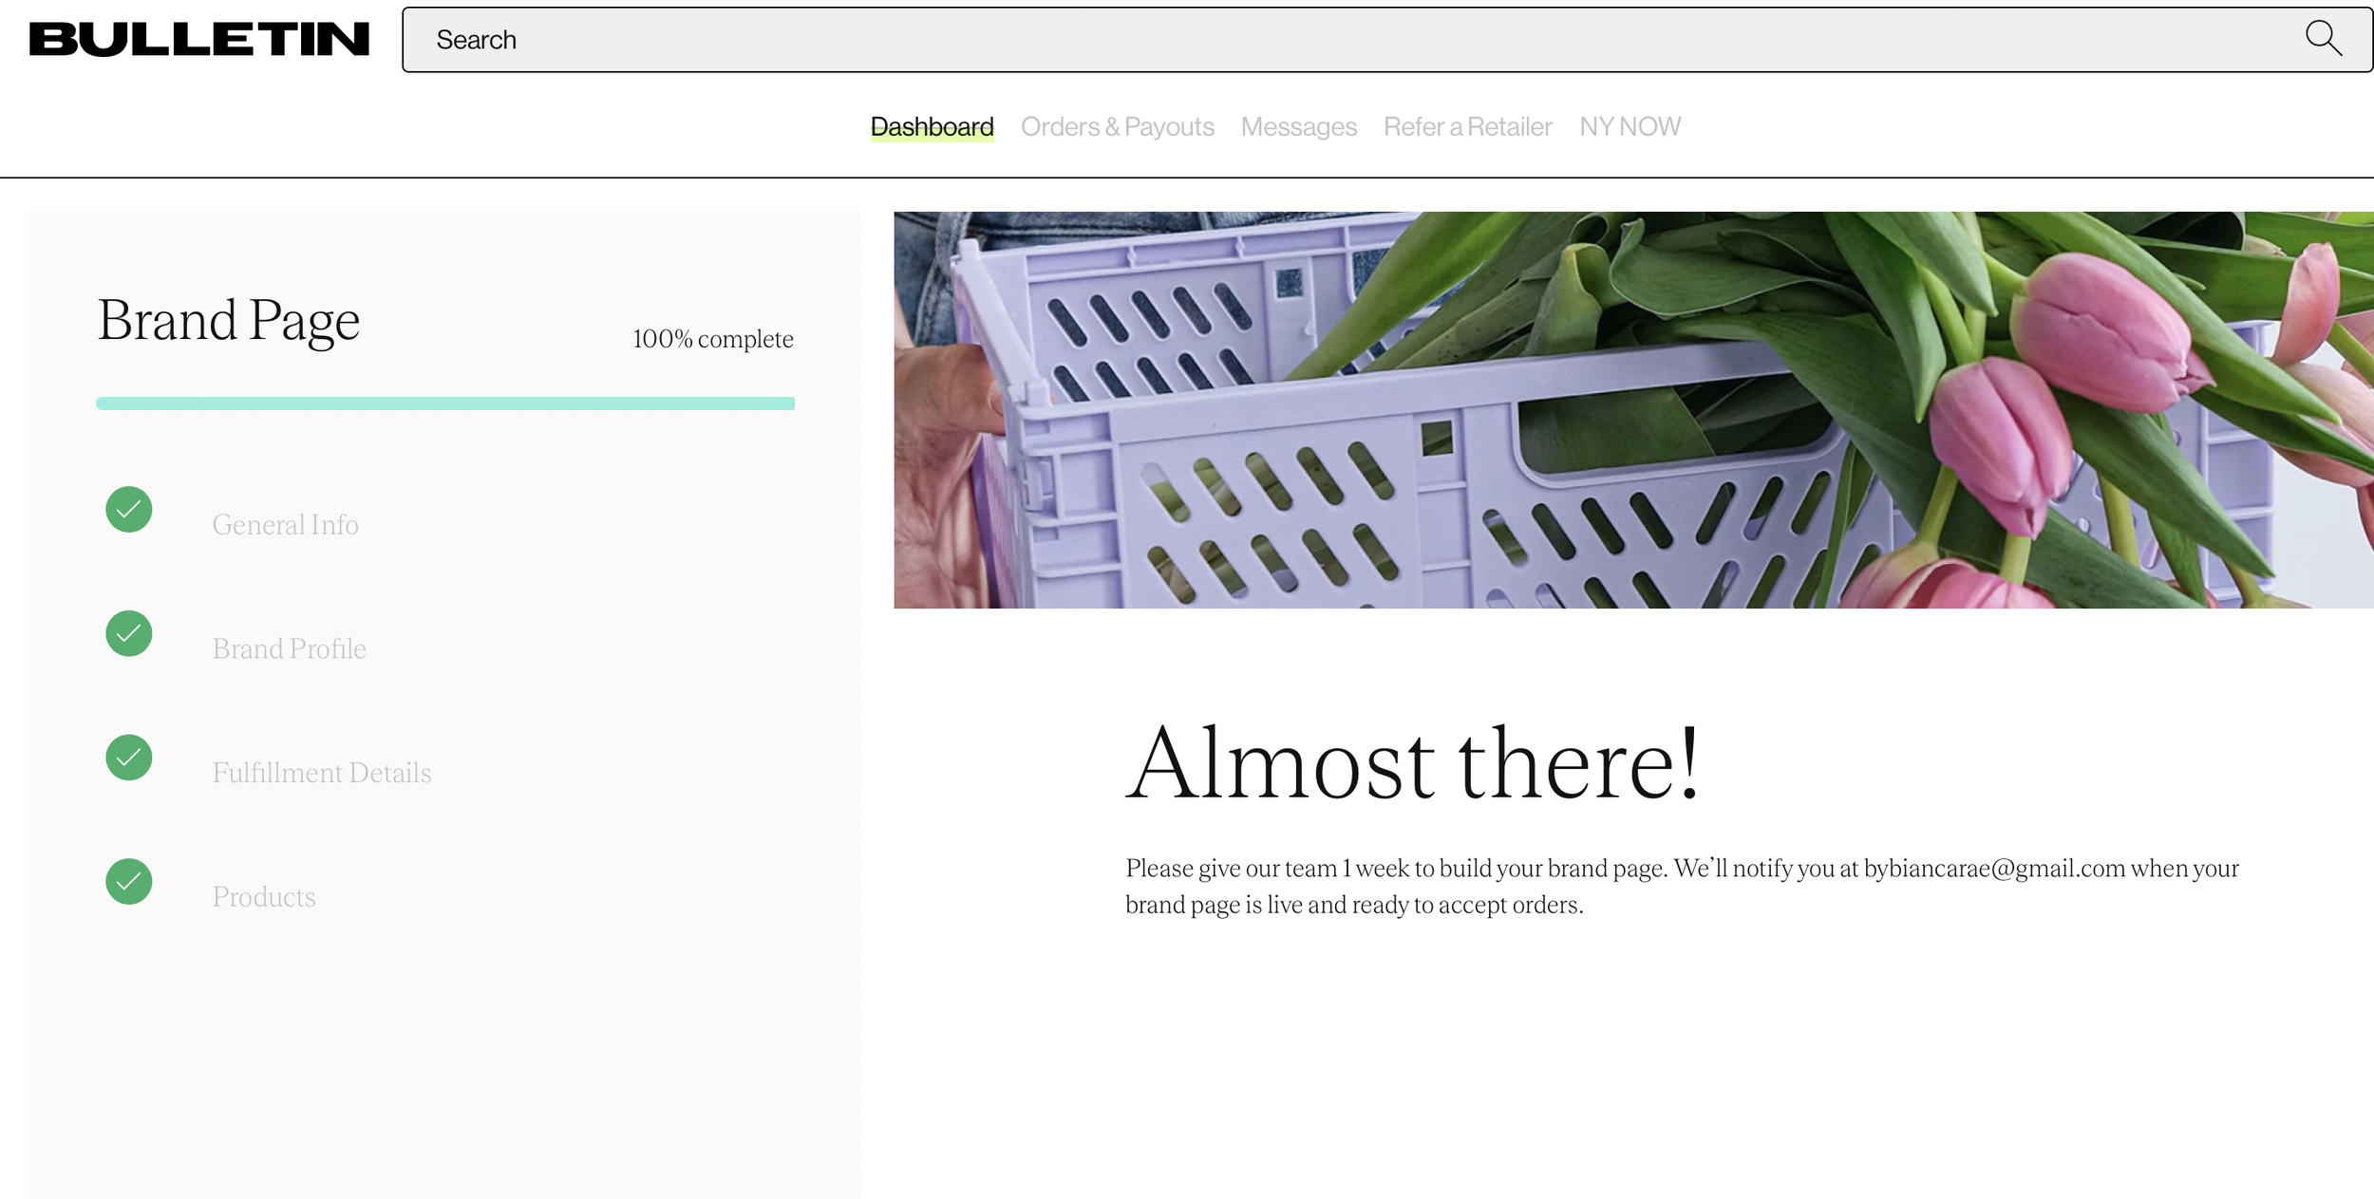Select Refer a Retailer in navigation
2374x1199 pixels.
coord(1467,126)
